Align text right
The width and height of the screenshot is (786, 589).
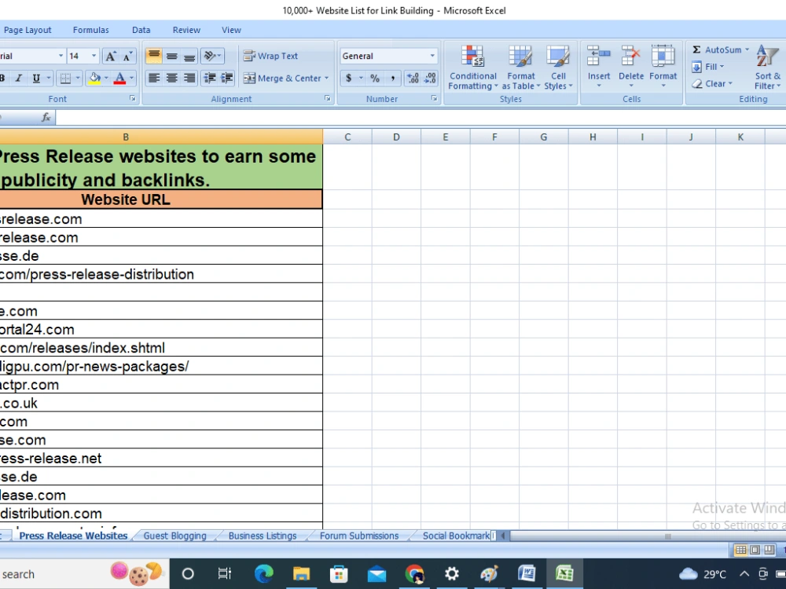189,78
